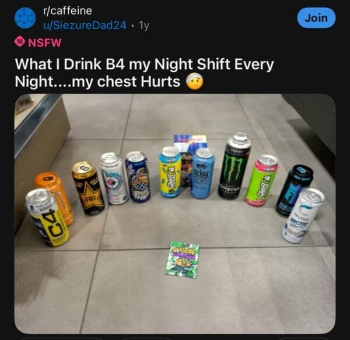The width and height of the screenshot is (350, 340).
Task: Click the 1y post timestamp
Action: tap(143, 26)
